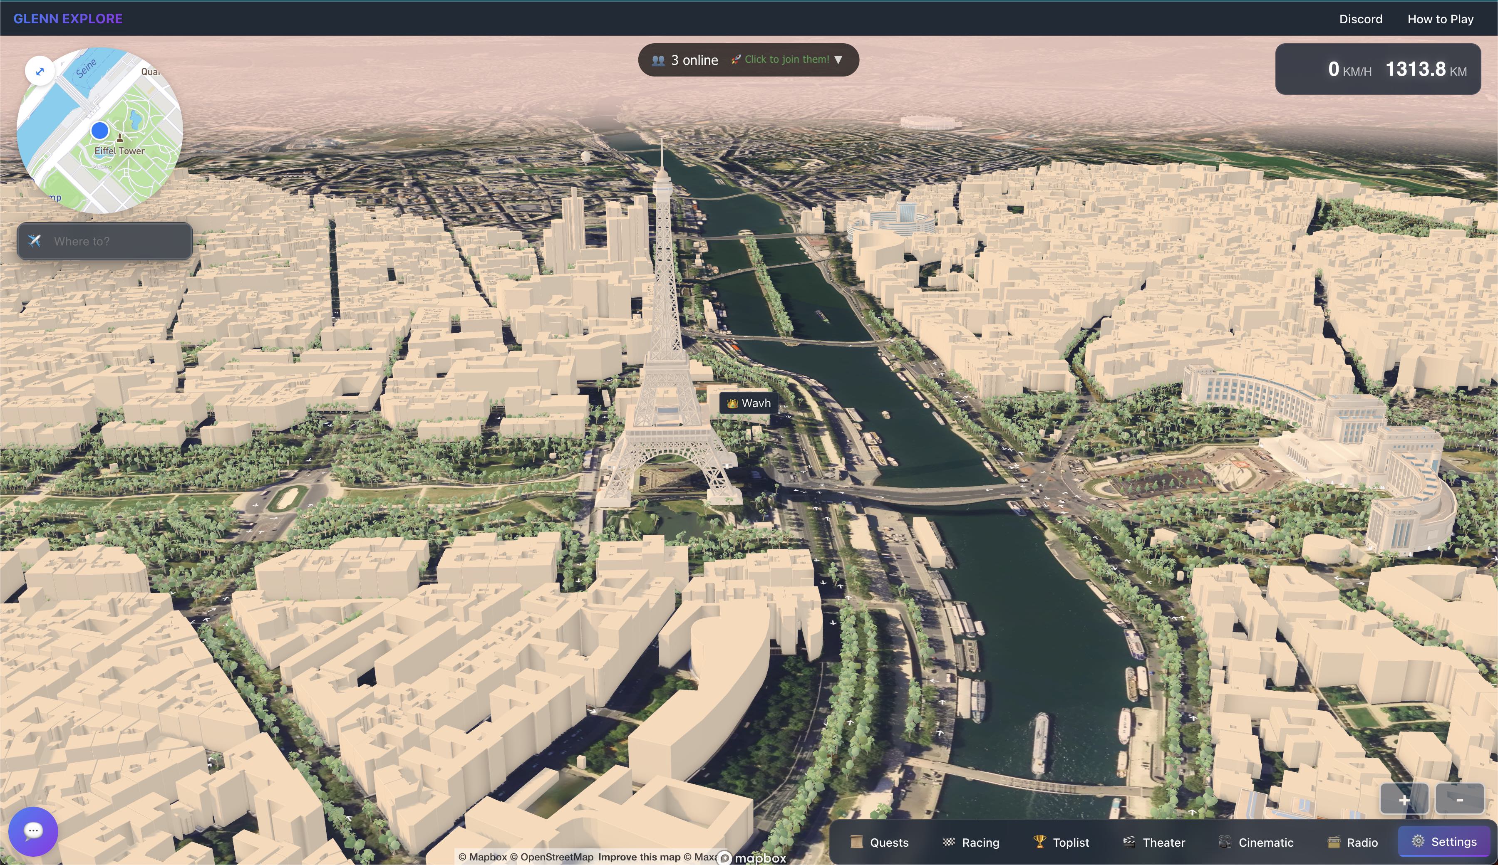Click the Quests book icon
The width and height of the screenshot is (1498, 865).
[857, 842]
